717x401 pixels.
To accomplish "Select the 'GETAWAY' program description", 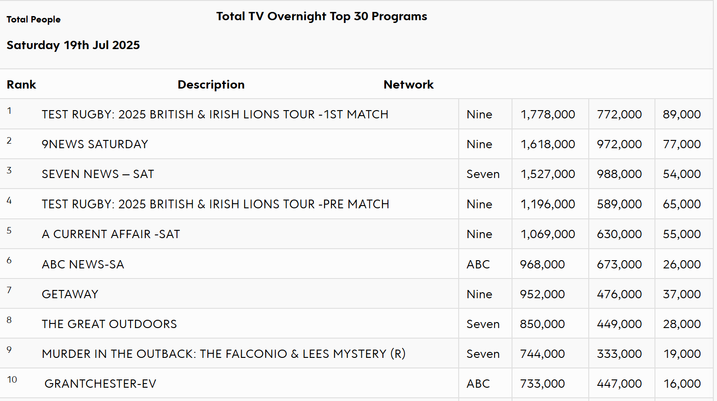I will pos(70,294).
